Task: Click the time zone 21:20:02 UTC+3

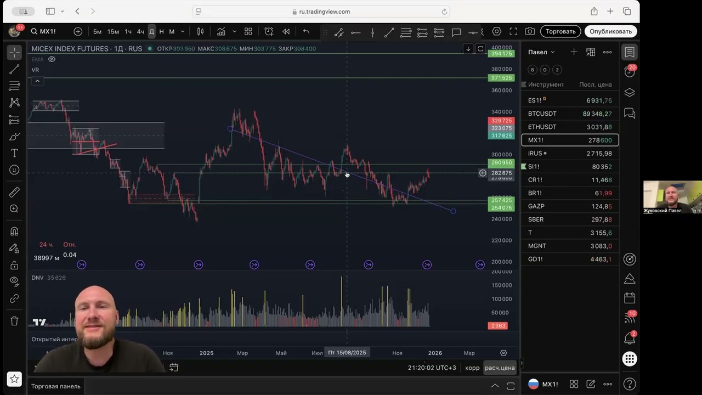Action: [x=432, y=368]
